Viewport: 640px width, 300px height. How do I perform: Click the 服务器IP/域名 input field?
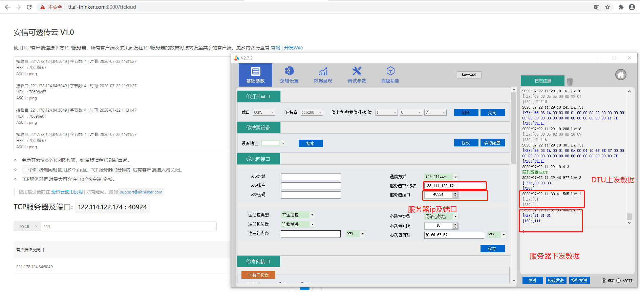(454, 186)
